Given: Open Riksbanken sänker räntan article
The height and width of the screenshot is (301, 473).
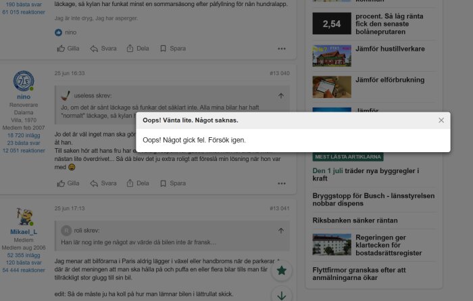Looking at the screenshot, I should coord(355,221).
